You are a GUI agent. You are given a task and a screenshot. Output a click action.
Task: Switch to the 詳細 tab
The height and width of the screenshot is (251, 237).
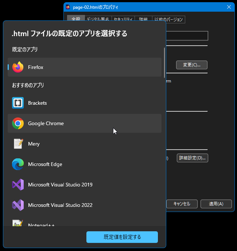[143, 19]
